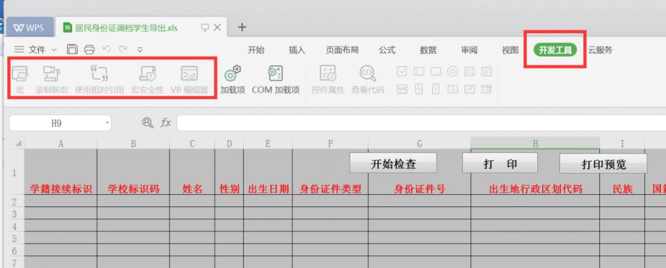The width and height of the screenshot is (666, 268).
Task: Select row 2 header
Action: coord(14,200)
